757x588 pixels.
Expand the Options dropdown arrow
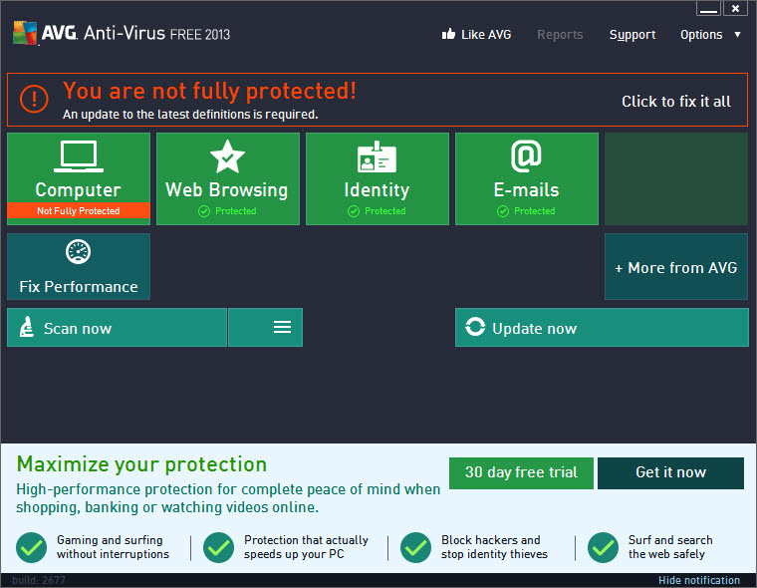tap(737, 34)
